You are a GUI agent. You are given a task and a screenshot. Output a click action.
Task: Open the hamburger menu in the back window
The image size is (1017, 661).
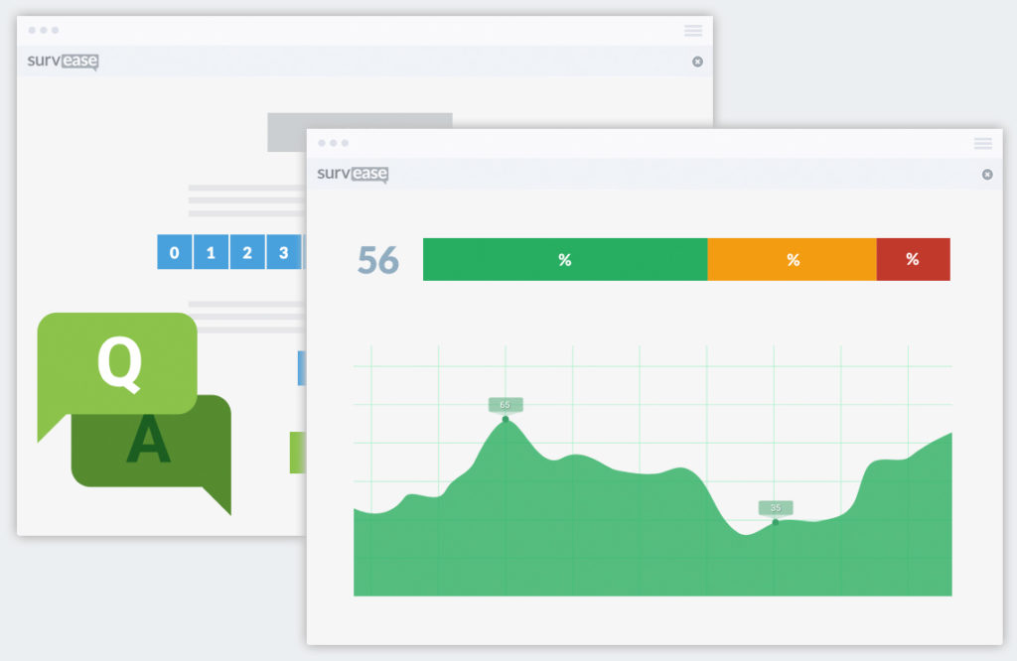[692, 31]
